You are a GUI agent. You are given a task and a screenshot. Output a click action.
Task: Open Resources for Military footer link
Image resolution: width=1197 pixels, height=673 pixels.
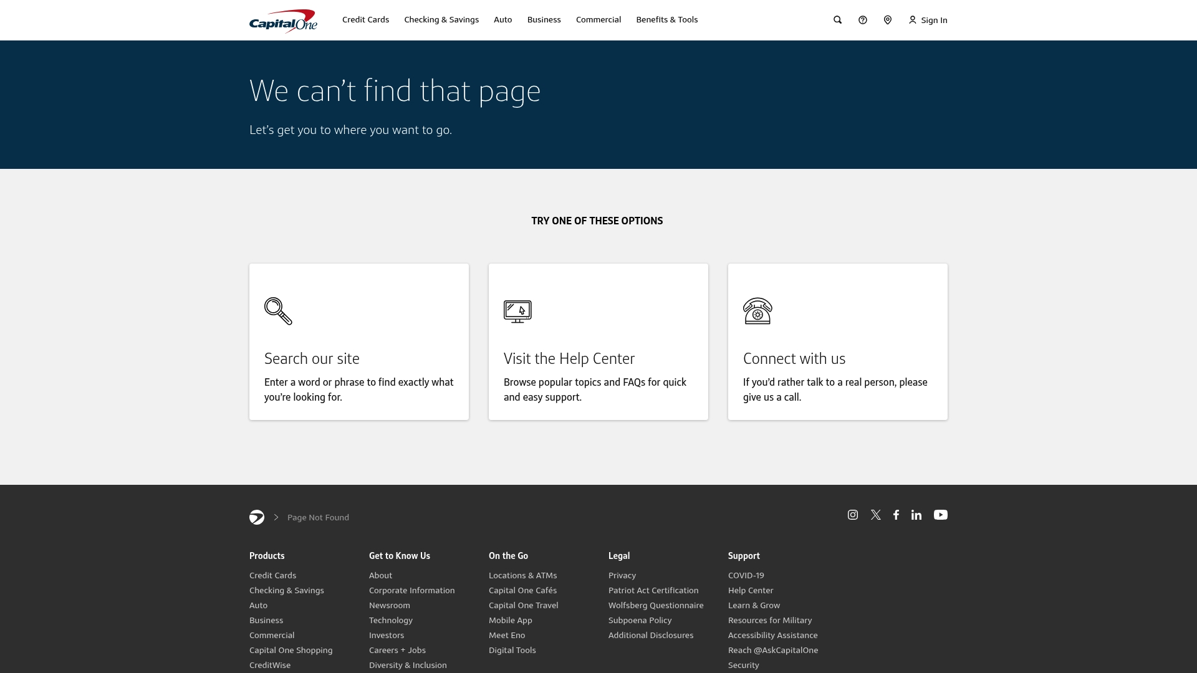point(770,620)
